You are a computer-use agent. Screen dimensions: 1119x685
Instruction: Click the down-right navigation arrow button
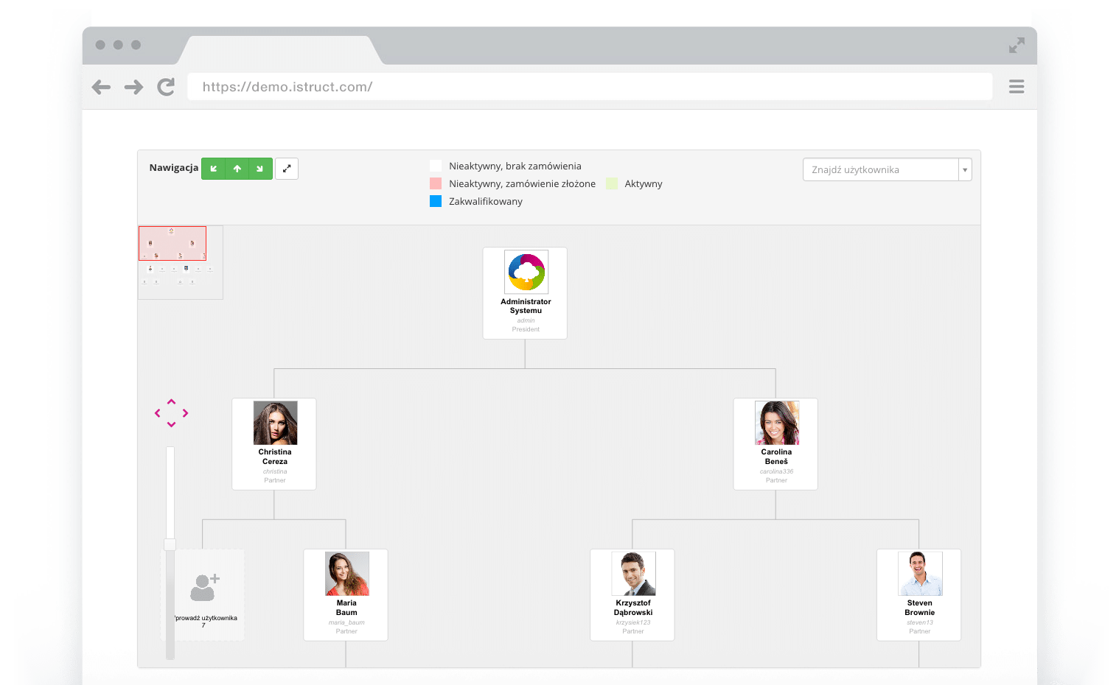(260, 169)
